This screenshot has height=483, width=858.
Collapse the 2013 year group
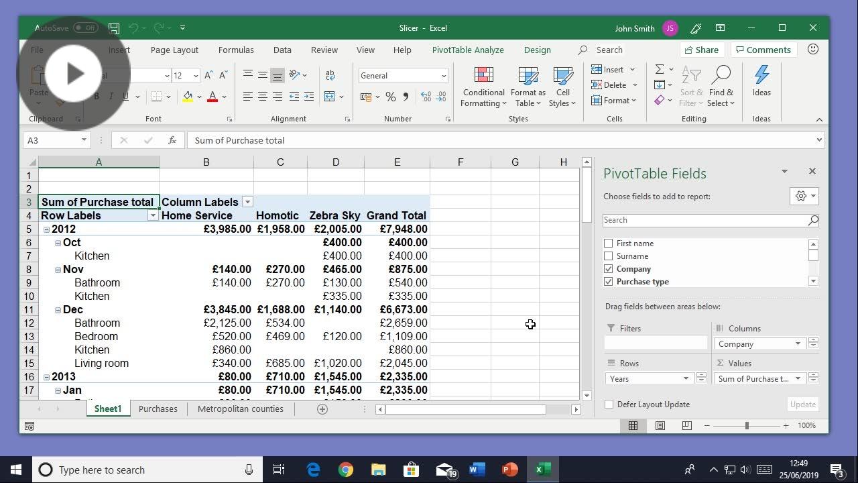[x=46, y=377]
